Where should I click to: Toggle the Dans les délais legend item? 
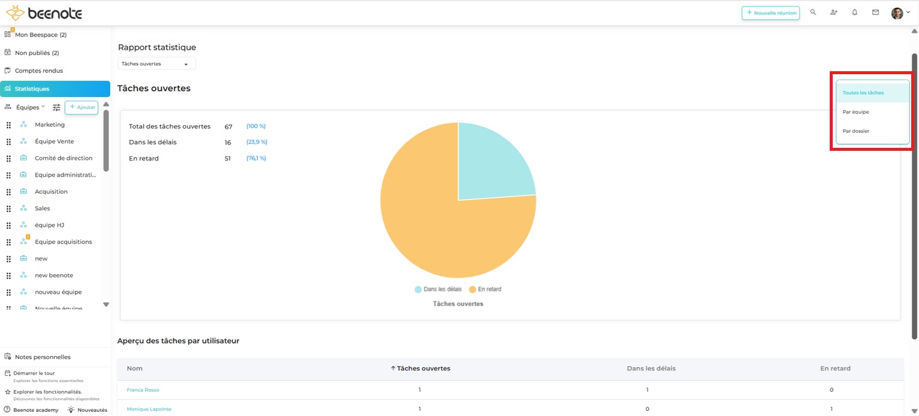click(438, 289)
